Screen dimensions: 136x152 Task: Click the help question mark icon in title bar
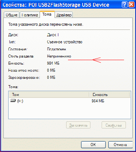point(125,5)
